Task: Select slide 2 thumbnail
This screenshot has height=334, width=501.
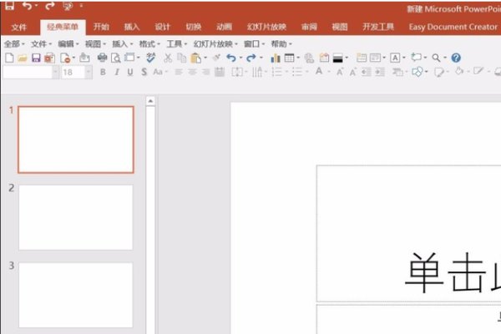Action: coord(75,216)
